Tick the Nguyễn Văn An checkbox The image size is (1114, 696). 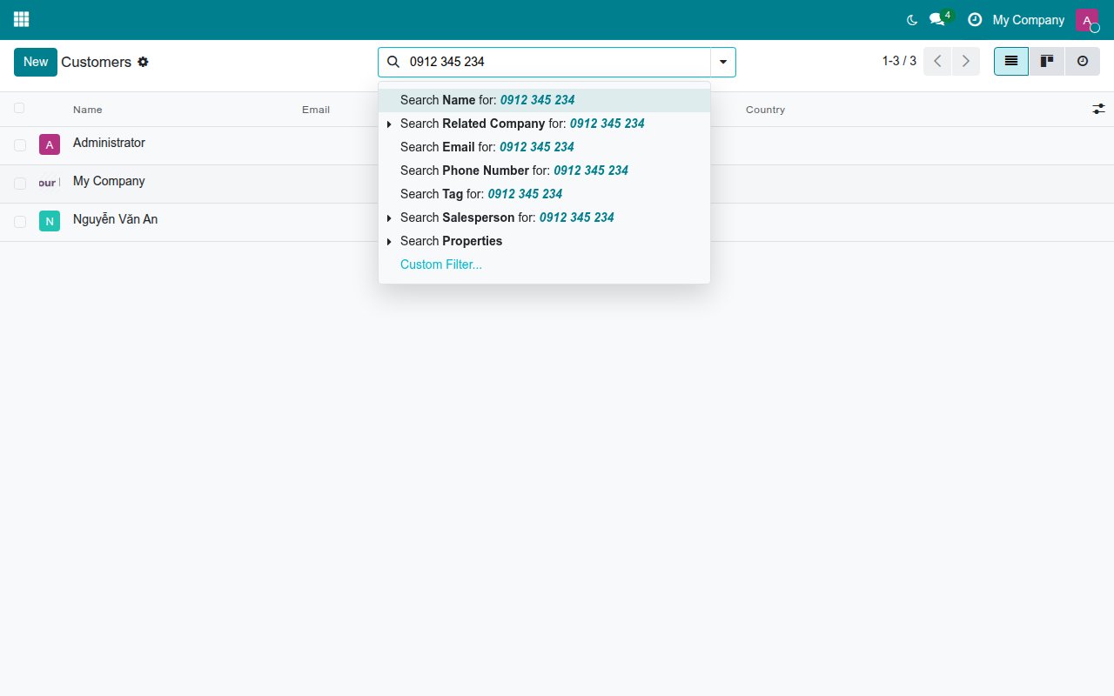tap(20, 222)
